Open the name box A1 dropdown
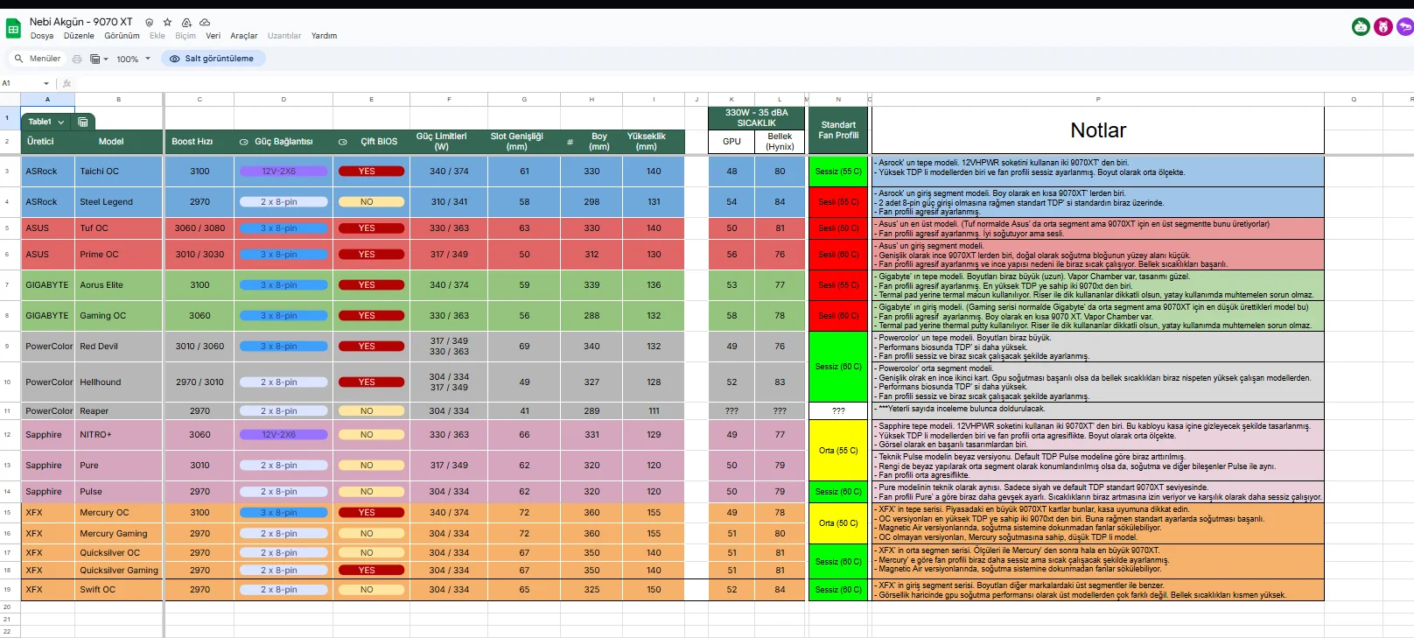Viewport: 1414px width, 638px height. pyautogui.click(x=46, y=84)
